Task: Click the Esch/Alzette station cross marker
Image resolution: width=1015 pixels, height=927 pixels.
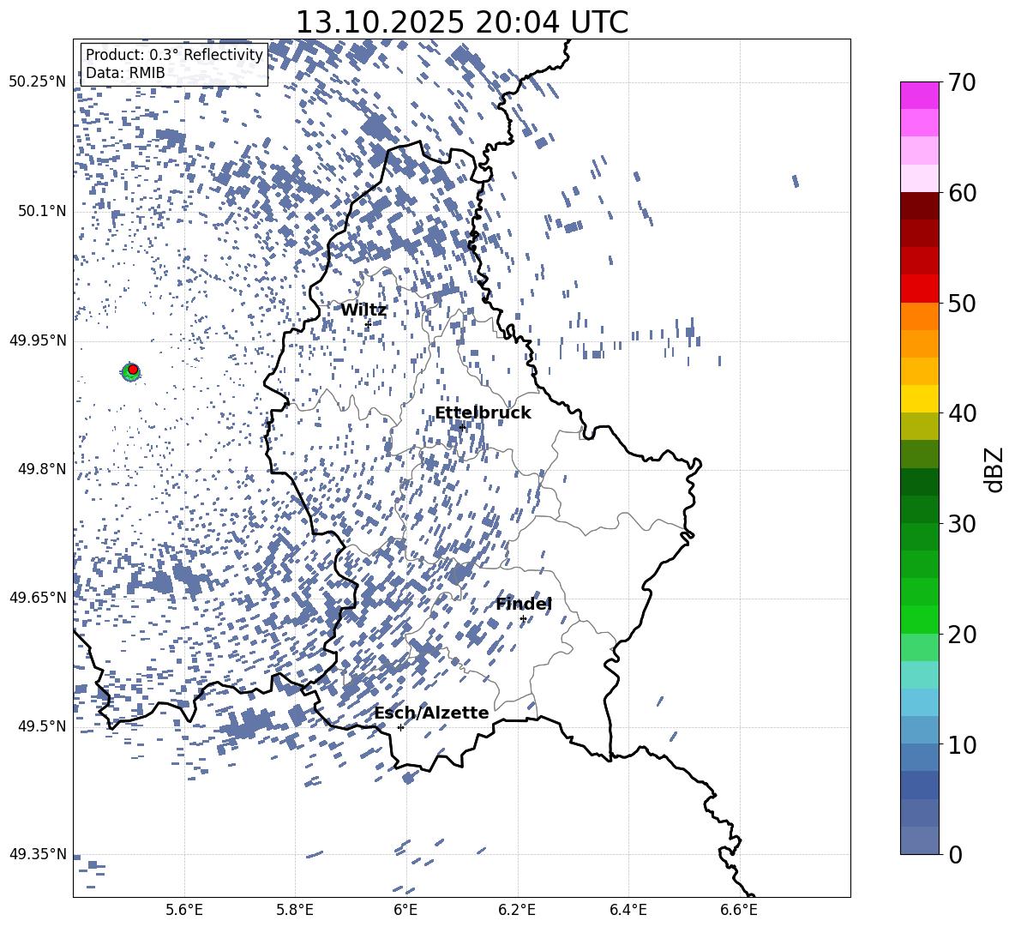Action: pos(400,727)
